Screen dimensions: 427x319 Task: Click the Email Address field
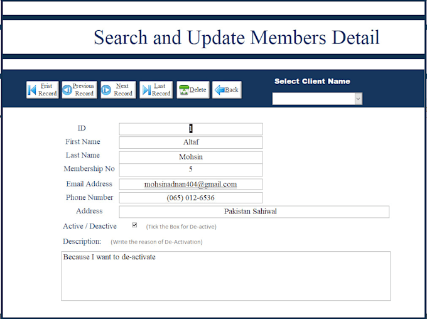click(x=191, y=184)
